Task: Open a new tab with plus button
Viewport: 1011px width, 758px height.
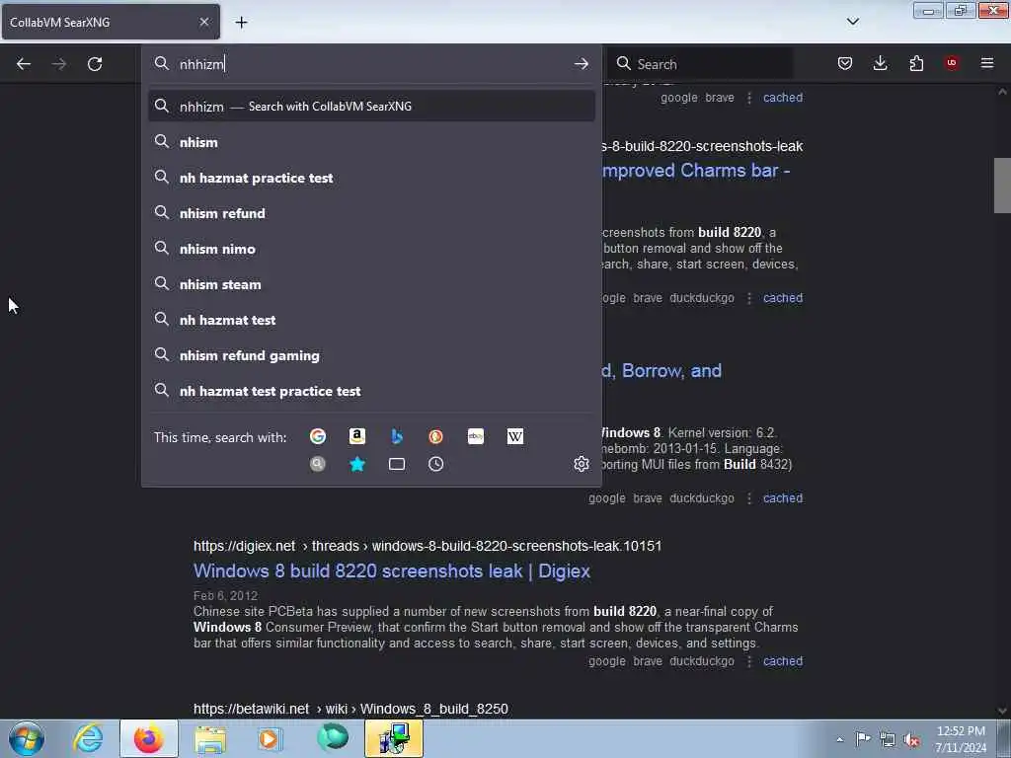Action: click(x=241, y=22)
